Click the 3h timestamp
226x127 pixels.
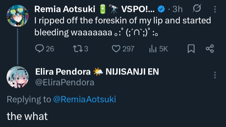177,9
